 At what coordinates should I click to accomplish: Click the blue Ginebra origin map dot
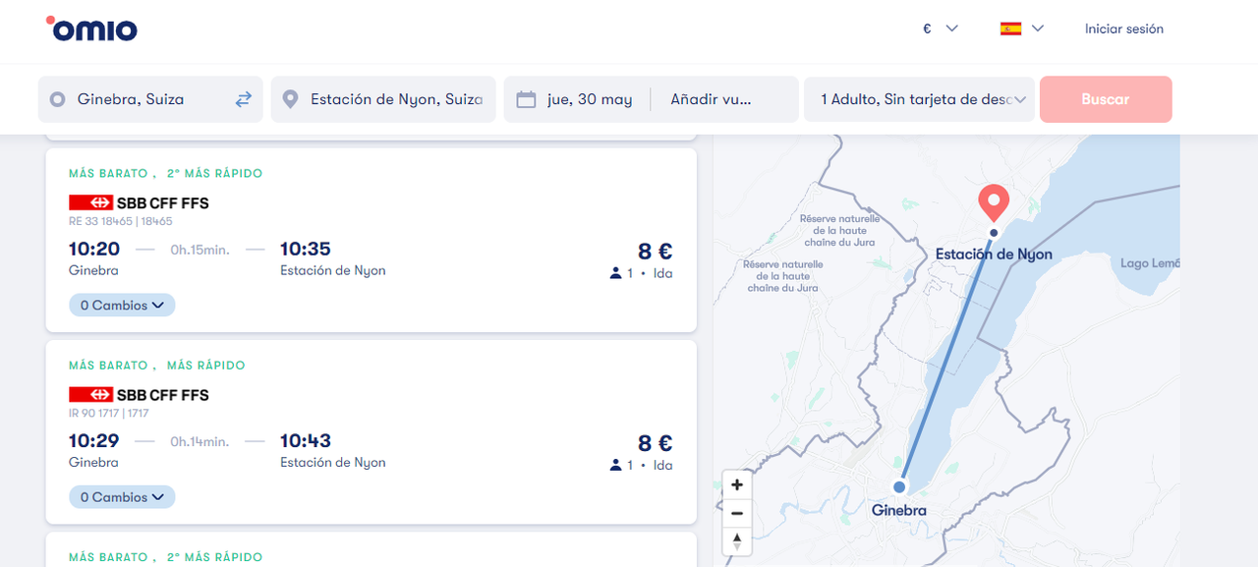pos(899,486)
